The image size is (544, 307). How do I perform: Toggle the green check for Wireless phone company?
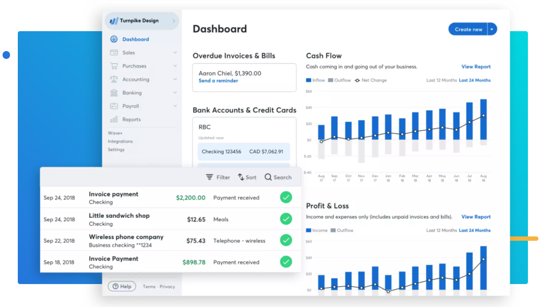286,240
